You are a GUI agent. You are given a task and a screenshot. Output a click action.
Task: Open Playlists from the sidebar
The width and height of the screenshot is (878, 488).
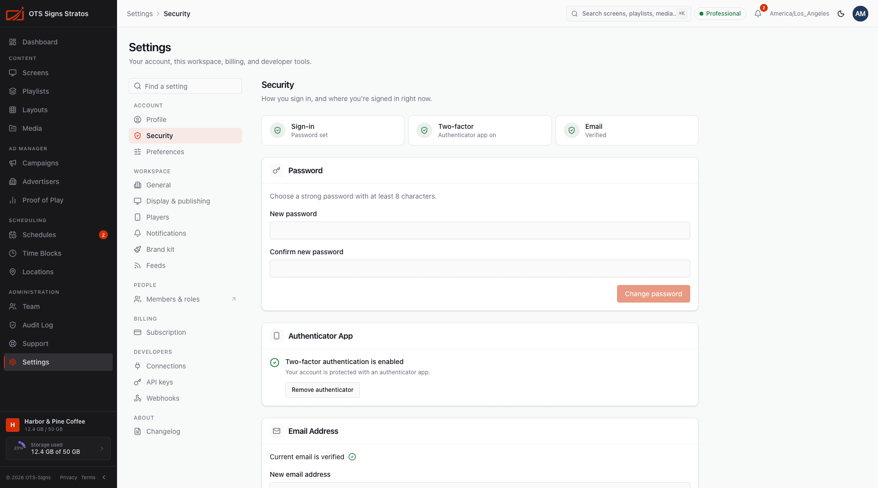[x=59, y=91]
